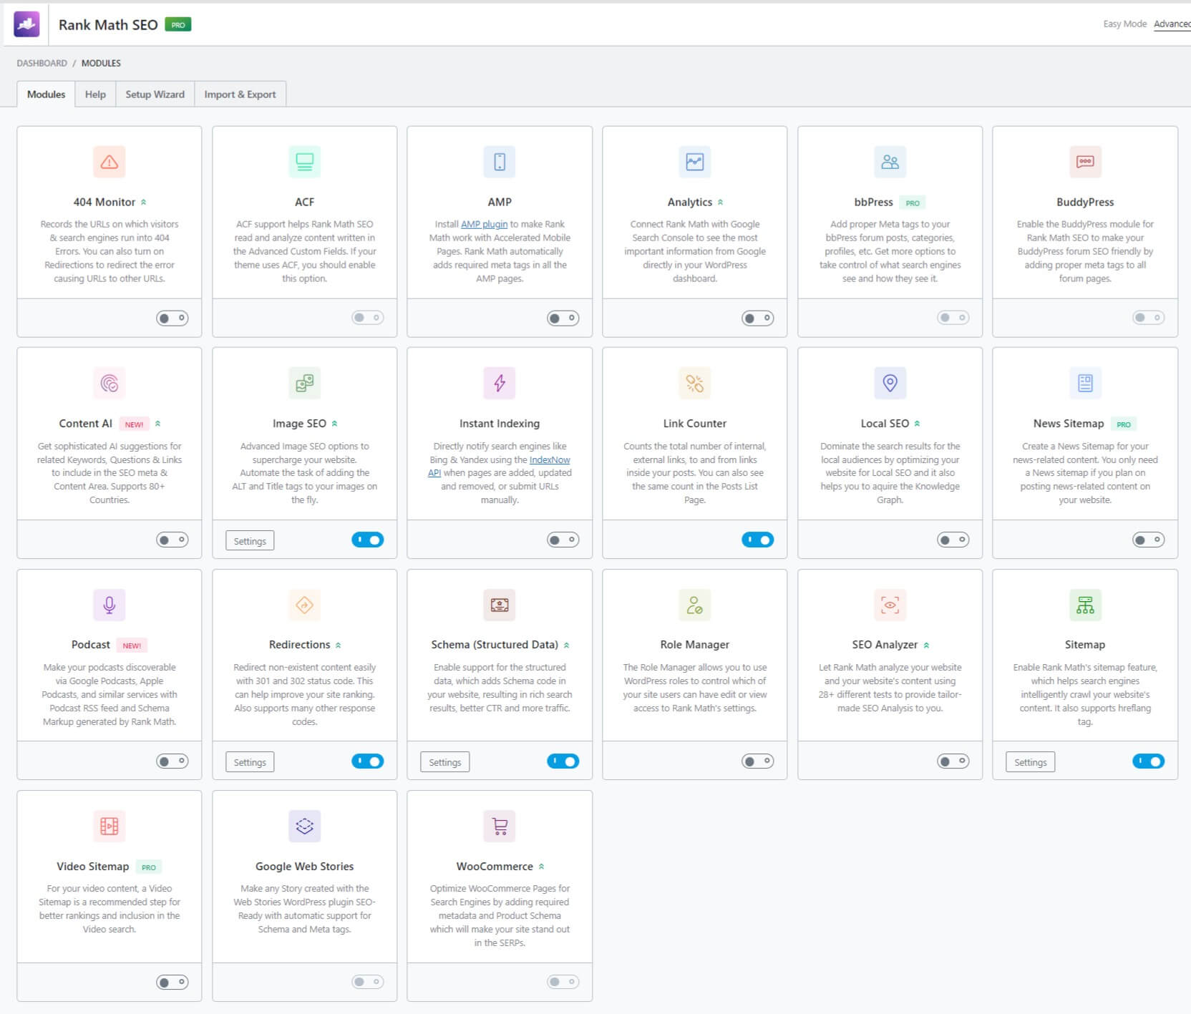Viewport: 1191px width, 1014px height.
Task: Select the Modules tab
Action: [46, 94]
